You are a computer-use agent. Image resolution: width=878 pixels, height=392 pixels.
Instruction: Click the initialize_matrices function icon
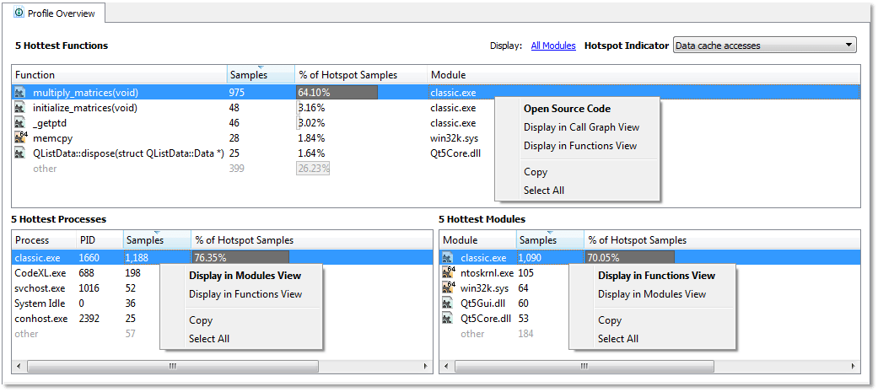point(20,108)
